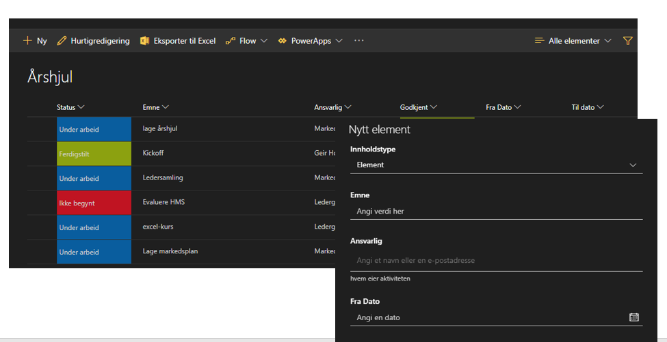Open the Alle elementer view chevron

click(x=607, y=41)
